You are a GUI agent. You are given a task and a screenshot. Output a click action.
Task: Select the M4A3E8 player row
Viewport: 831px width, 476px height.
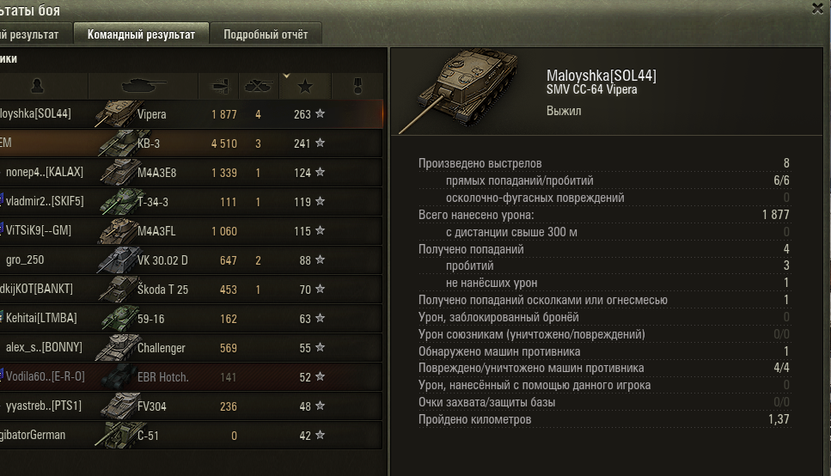191,173
